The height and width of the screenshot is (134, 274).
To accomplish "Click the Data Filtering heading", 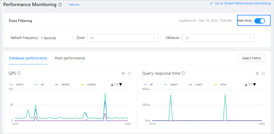I will pyautogui.click(x=20, y=21).
